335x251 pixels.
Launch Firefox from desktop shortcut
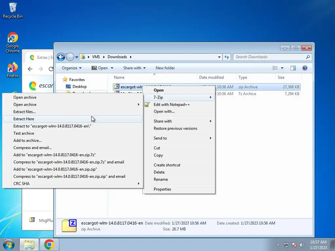pos(13,70)
